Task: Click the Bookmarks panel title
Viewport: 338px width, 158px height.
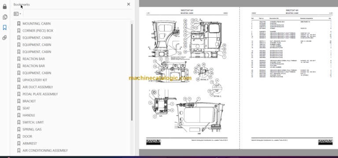Action: point(22,4)
